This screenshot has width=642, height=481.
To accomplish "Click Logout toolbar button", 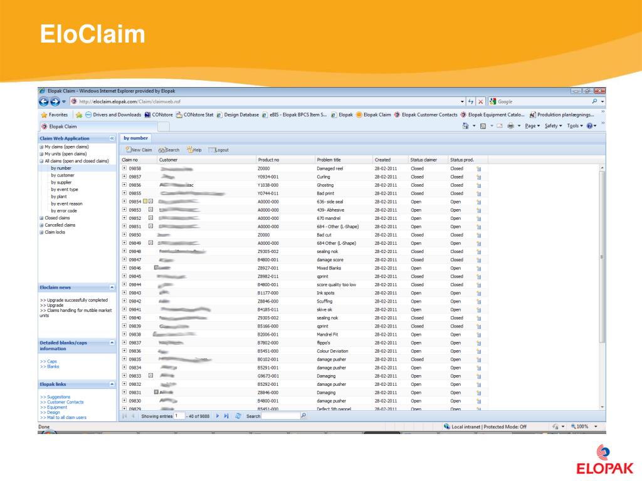I will 219,150.
